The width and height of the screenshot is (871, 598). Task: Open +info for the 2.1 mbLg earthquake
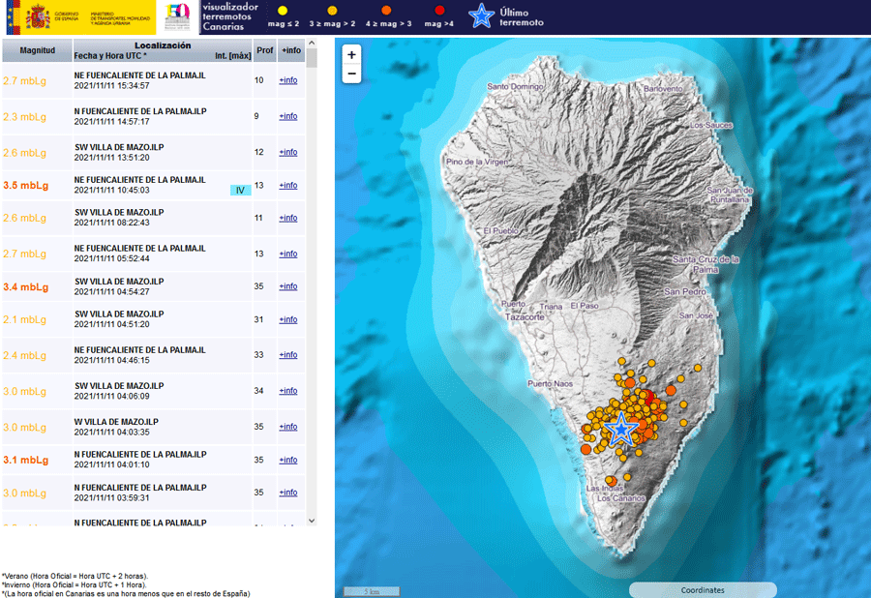click(x=287, y=320)
